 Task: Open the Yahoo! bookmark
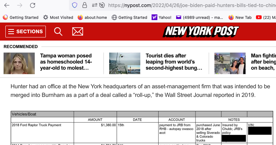point(161,17)
